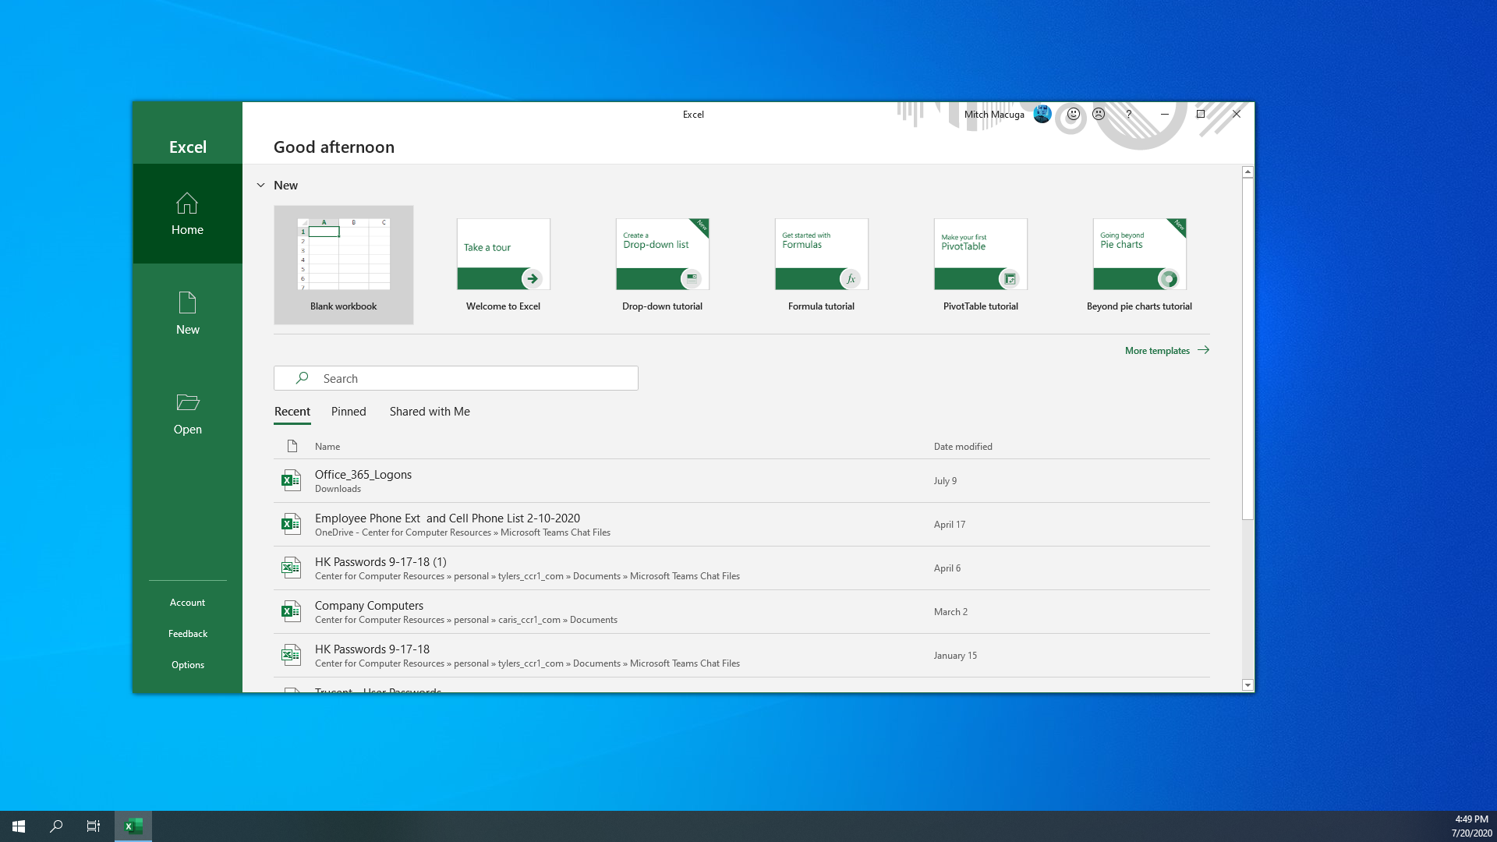Click the Feedback option in the sidebar

(188, 633)
